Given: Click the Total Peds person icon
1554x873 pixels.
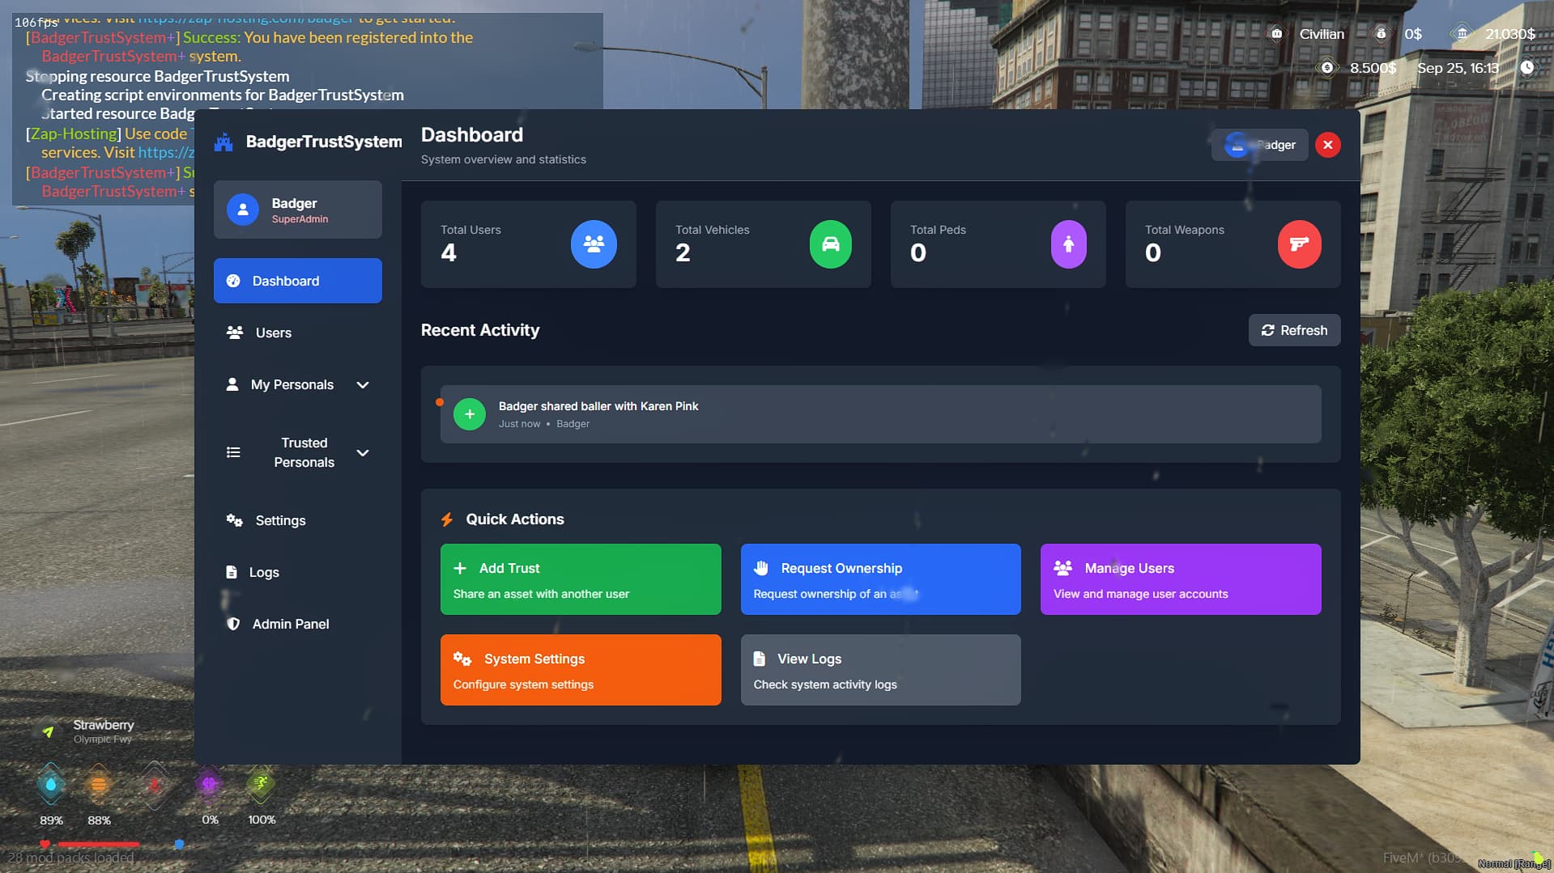Looking at the screenshot, I should pyautogui.click(x=1069, y=244).
